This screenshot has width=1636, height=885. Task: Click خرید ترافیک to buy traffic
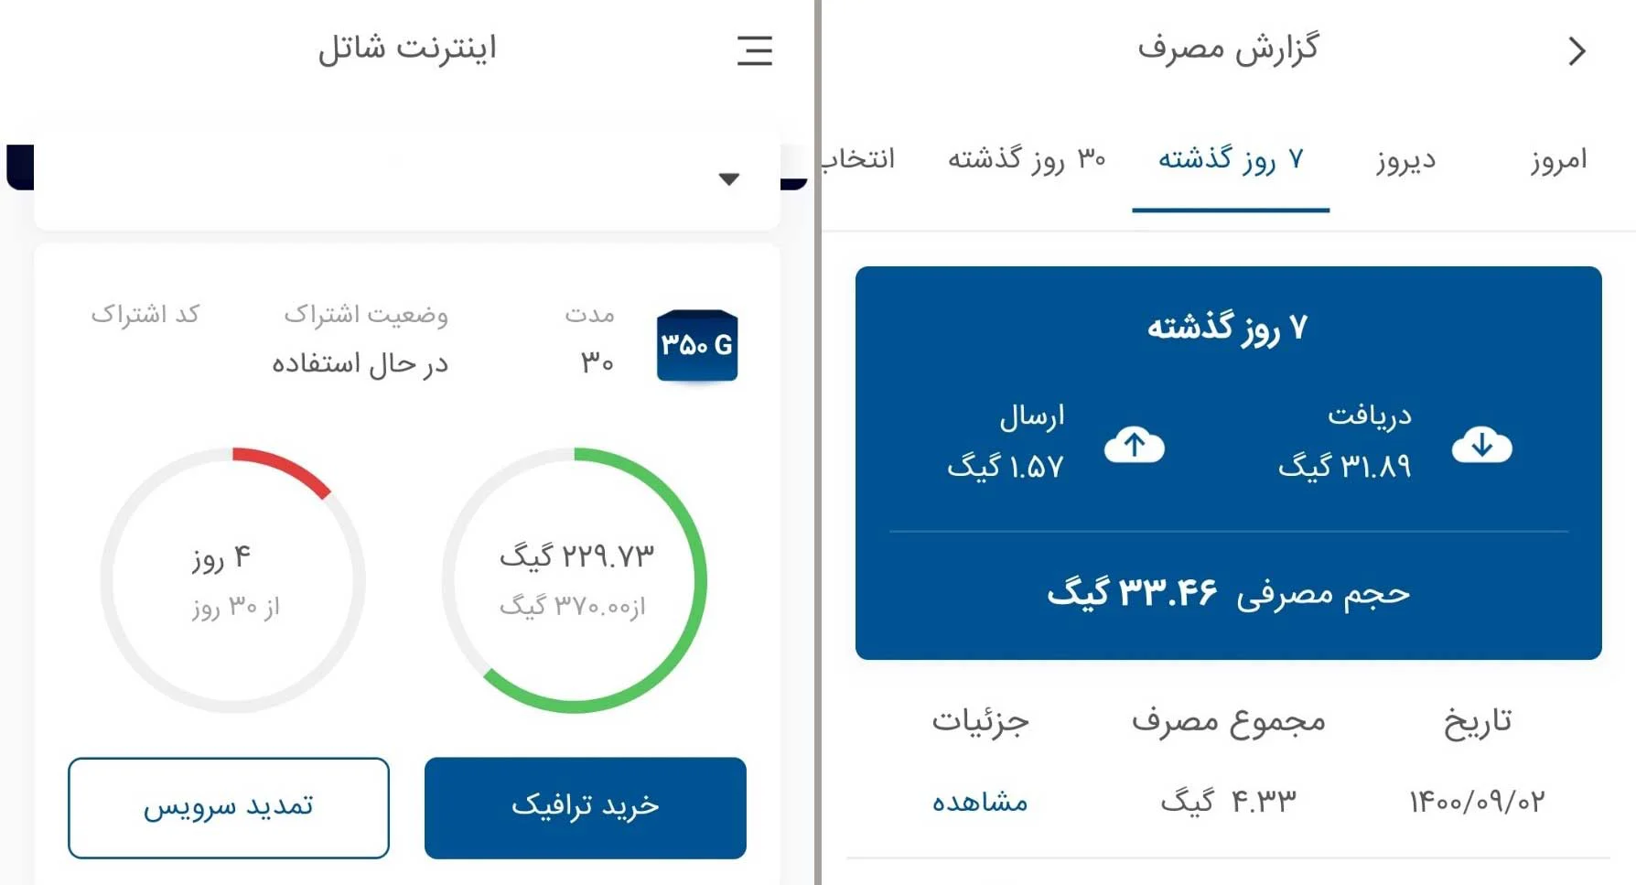coord(585,807)
